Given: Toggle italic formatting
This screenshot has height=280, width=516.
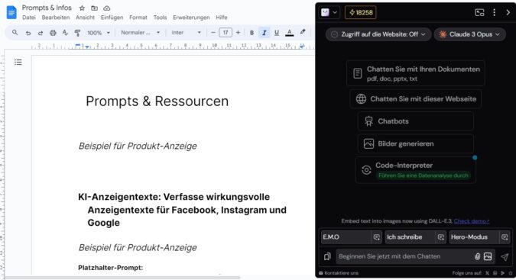Looking at the screenshot, I should pyautogui.click(x=264, y=33).
